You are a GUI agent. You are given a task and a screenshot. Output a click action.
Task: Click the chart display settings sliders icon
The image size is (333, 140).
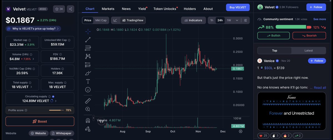245,20
